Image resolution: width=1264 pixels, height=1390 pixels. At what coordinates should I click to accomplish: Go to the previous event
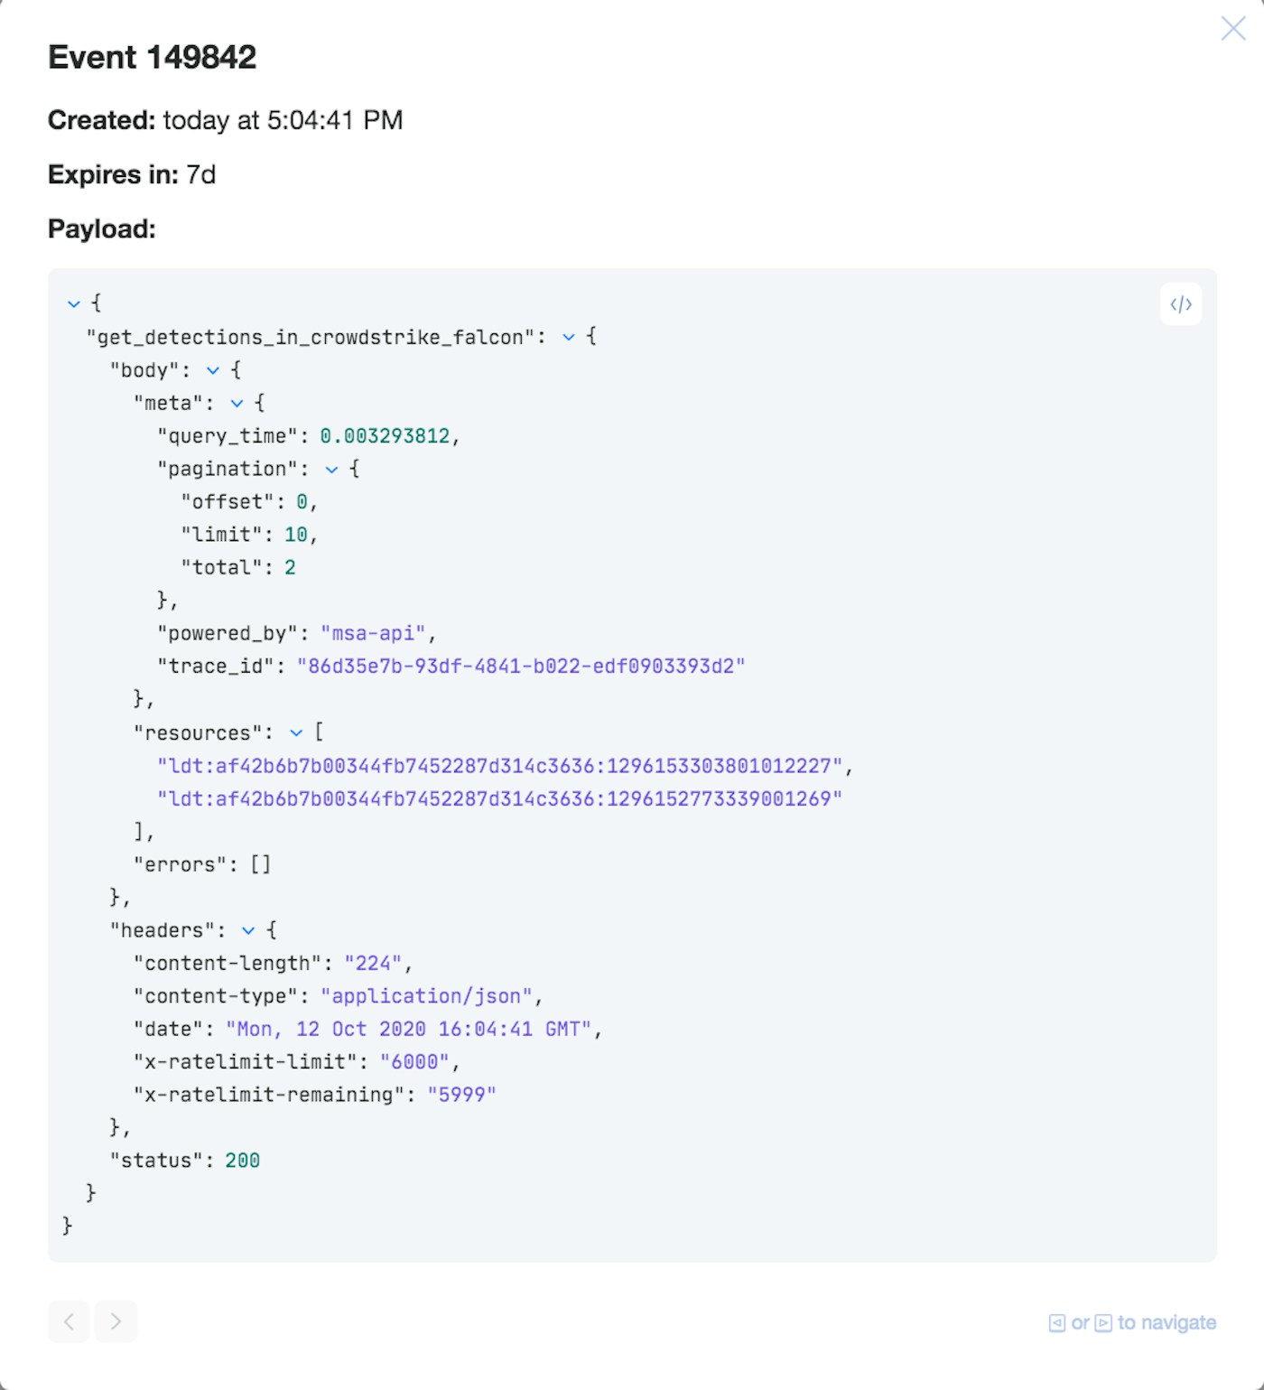[69, 1321]
